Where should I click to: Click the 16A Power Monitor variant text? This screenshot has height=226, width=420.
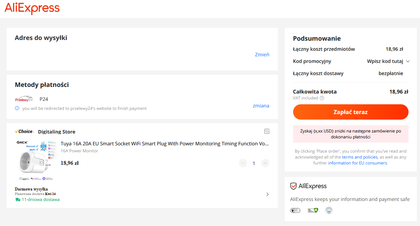coord(80,151)
